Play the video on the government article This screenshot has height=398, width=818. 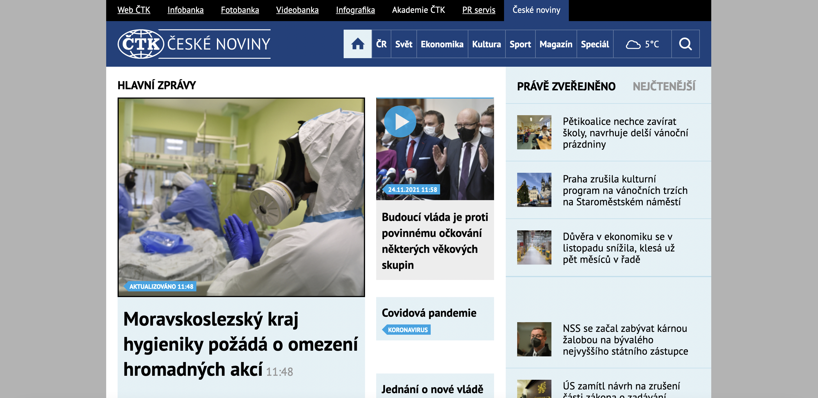[400, 122]
